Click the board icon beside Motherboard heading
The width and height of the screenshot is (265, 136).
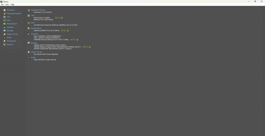coord(29,28)
